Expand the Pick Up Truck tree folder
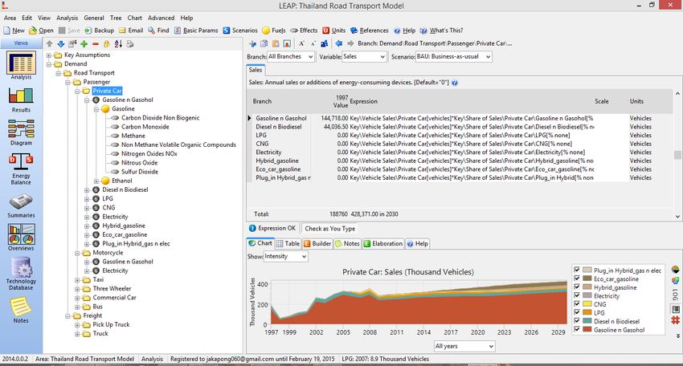The height and width of the screenshot is (366, 683). (77, 325)
